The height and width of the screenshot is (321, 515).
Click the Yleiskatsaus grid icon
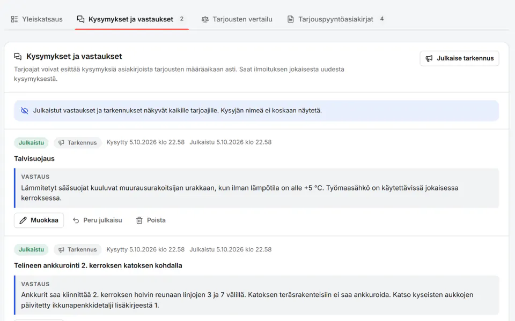coord(14,19)
